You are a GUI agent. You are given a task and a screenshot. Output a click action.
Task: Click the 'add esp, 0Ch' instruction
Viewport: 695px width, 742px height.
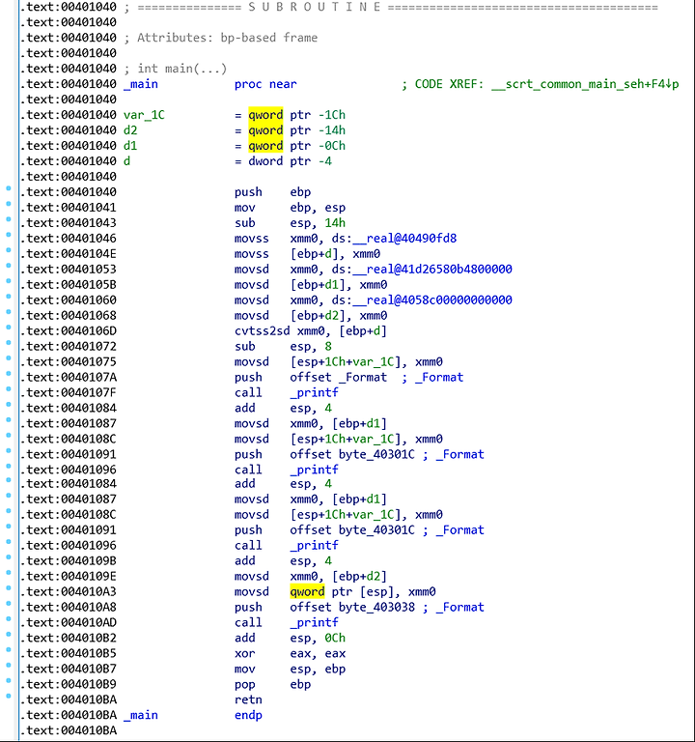[x=290, y=638]
